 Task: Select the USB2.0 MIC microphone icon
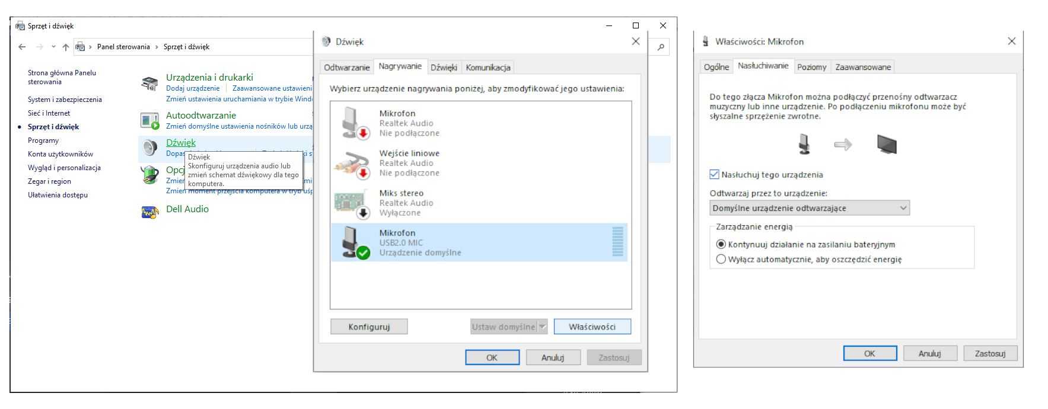click(355, 242)
